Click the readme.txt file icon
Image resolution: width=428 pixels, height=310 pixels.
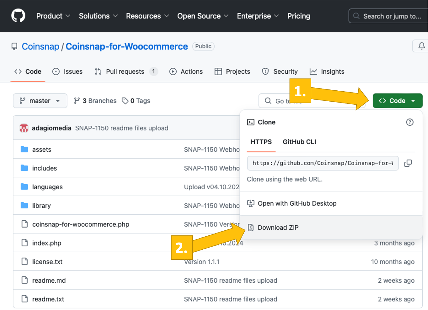(x=25, y=299)
